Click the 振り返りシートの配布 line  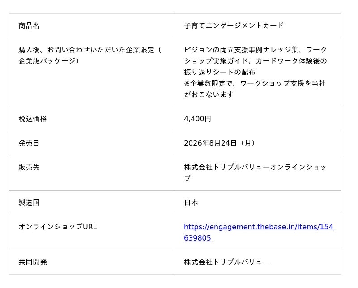tap(220, 72)
